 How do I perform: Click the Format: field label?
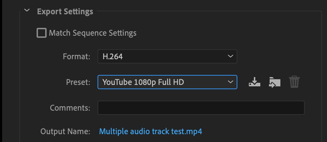click(76, 56)
